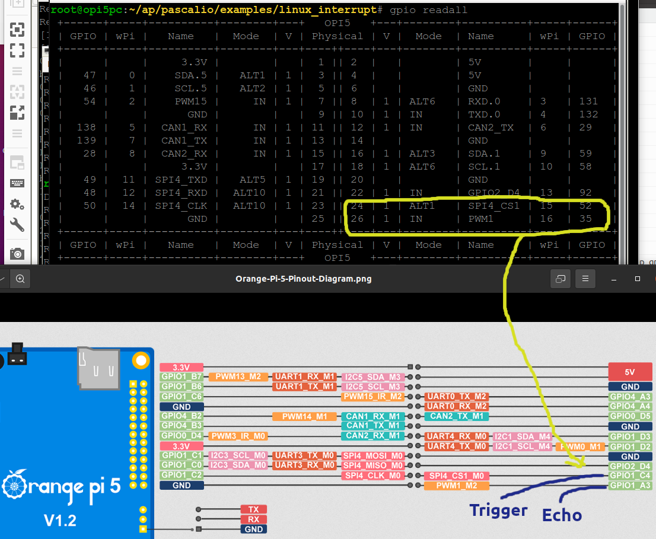Click the image gallery icon in the viewer header
Viewport: 656px width, 539px height.
point(561,279)
